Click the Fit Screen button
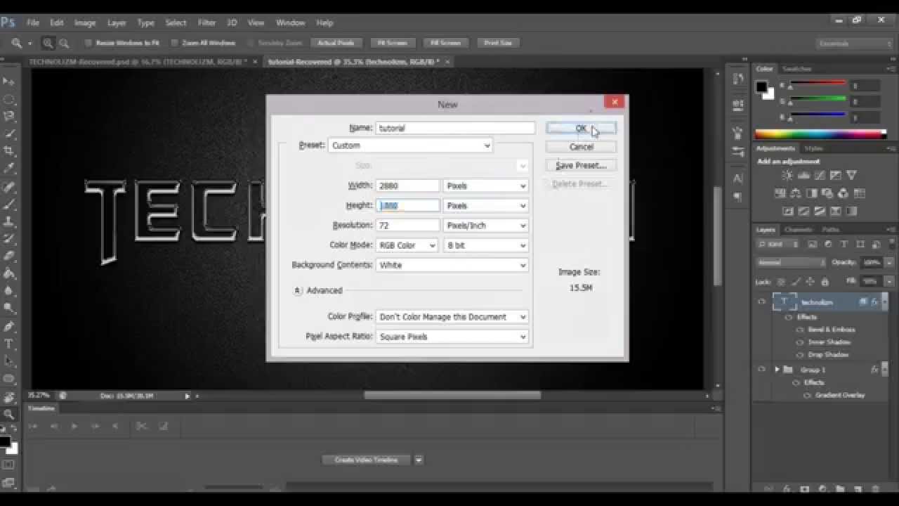The height and width of the screenshot is (506, 899). pyautogui.click(x=392, y=43)
